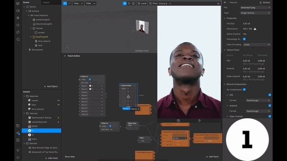The image size is (287, 161).
Task: Collapse the faceTracker0 tree node
Action: click(30, 37)
